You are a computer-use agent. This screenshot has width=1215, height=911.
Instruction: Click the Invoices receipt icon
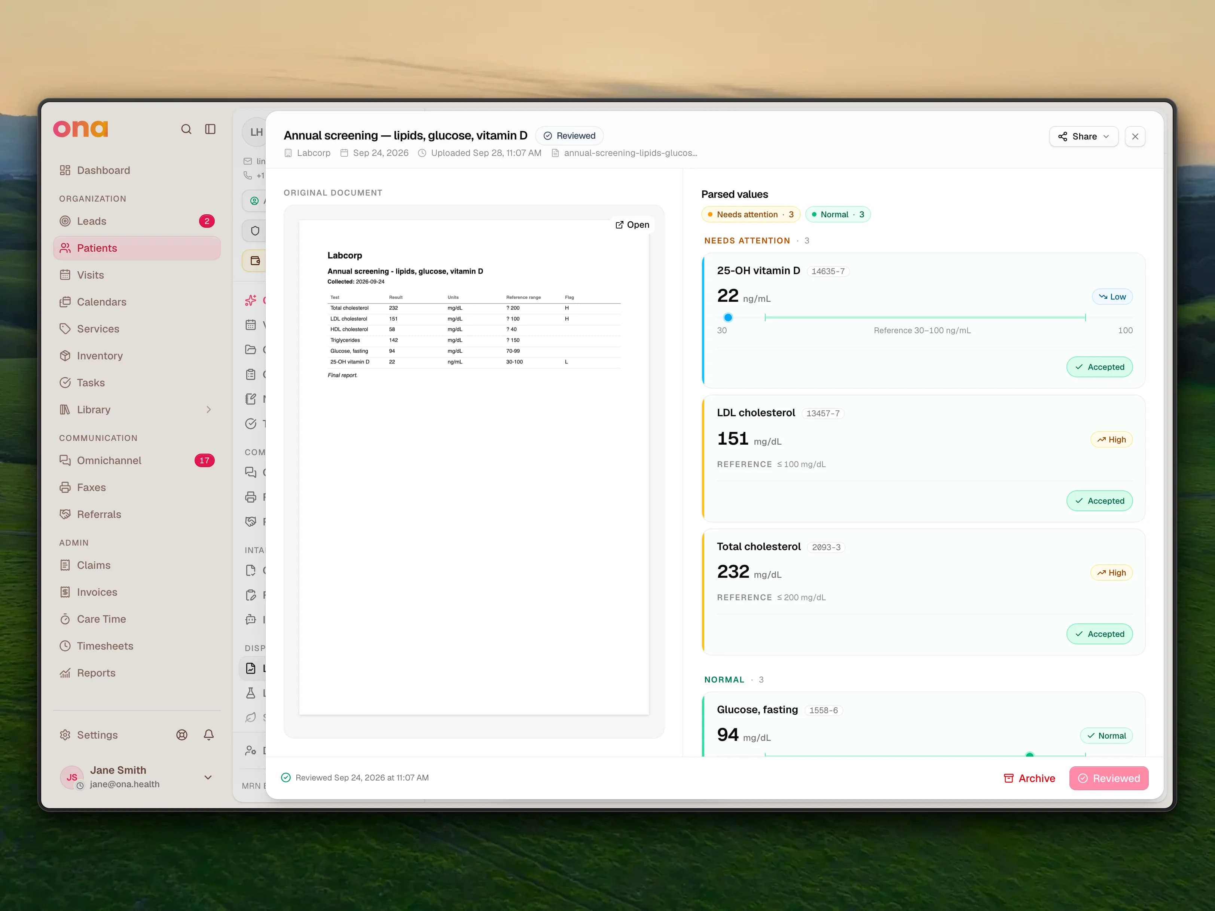(x=65, y=592)
